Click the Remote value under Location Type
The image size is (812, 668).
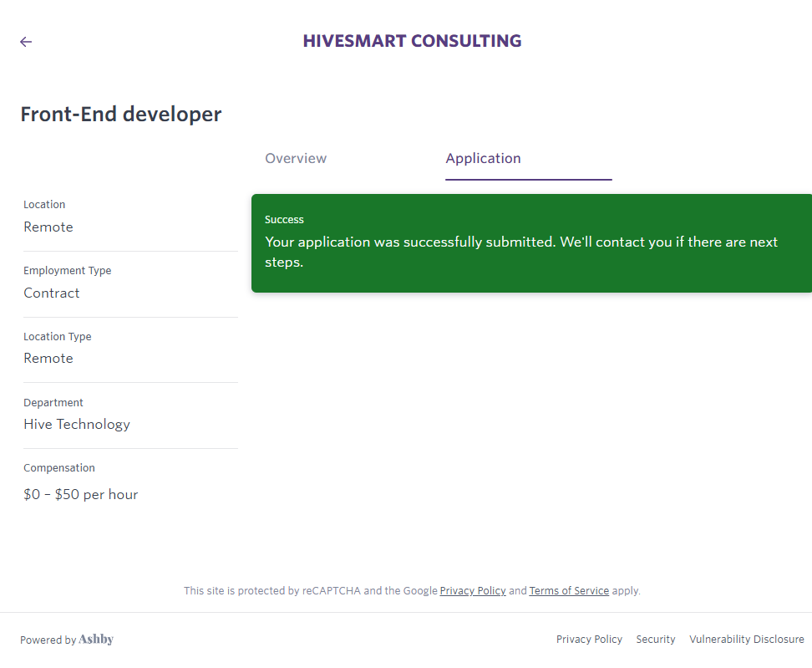tap(48, 359)
